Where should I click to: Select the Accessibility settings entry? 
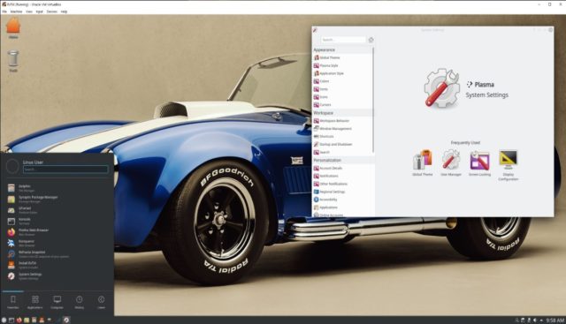click(325, 200)
